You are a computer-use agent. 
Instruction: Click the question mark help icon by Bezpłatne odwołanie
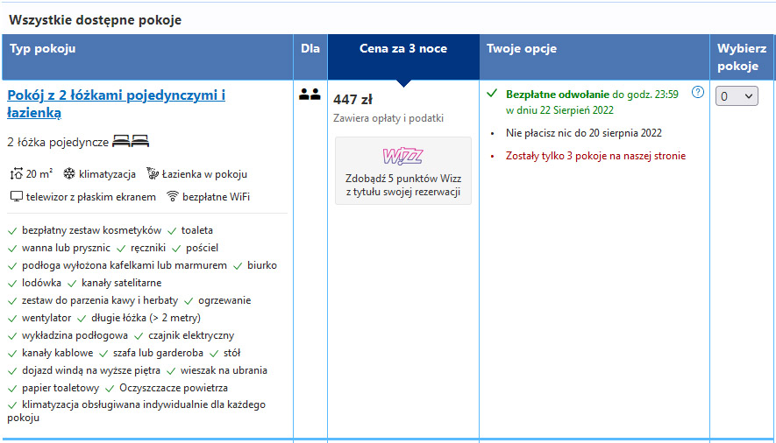(x=698, y=92)
